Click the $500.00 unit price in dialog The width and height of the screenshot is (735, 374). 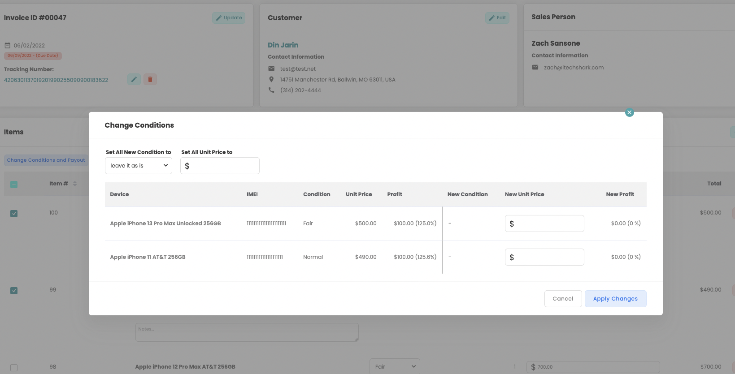(366, 224)
